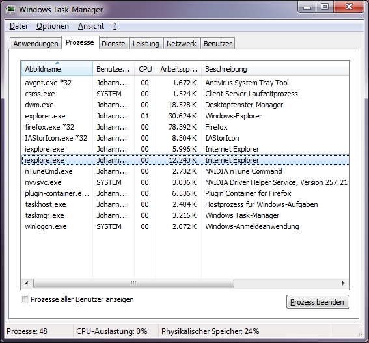Open the Ansicht menu
The image size is (369, 343).
(91, 26)
